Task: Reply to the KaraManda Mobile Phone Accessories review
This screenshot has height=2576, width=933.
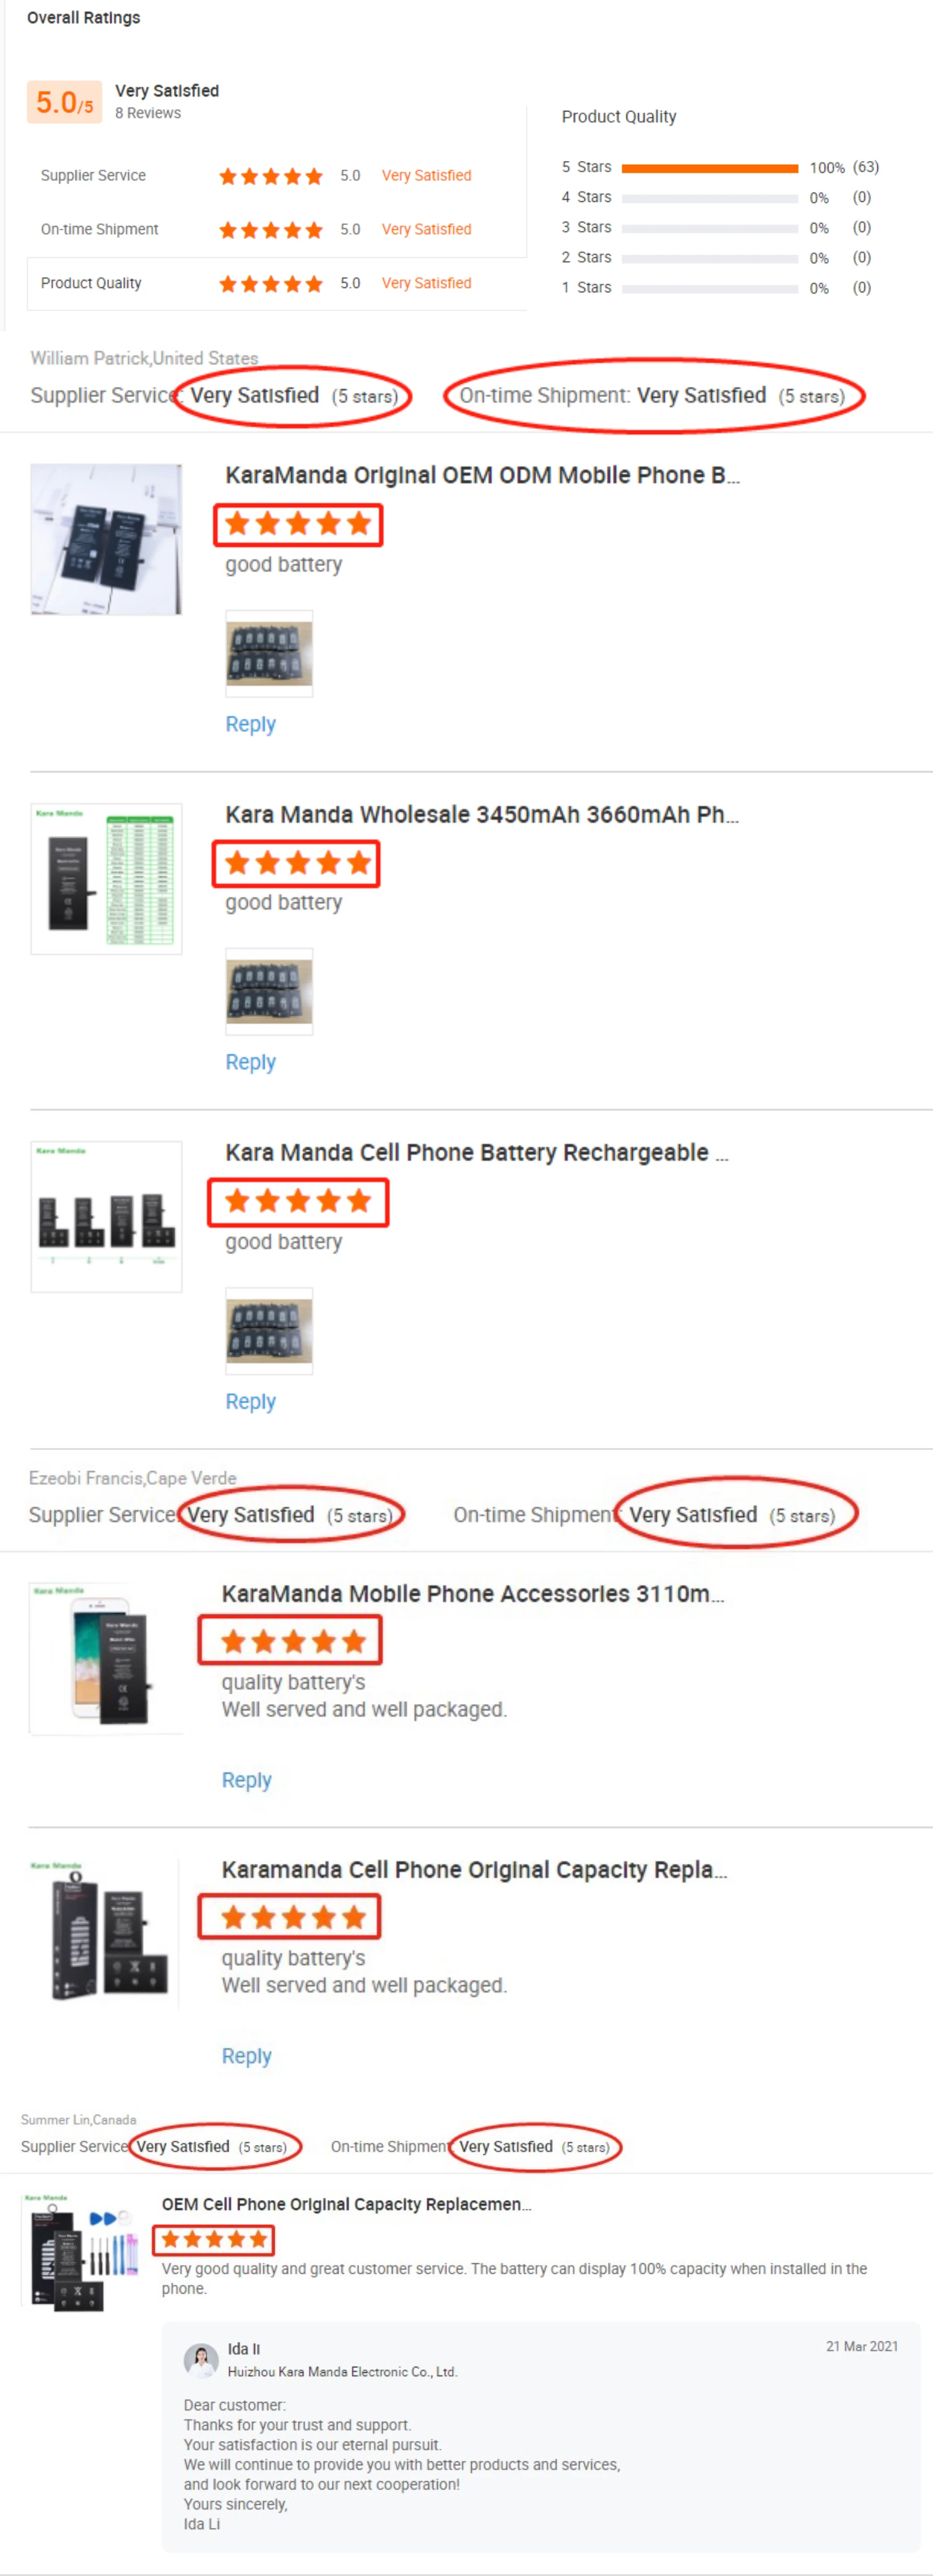Action: [246, 1780]
